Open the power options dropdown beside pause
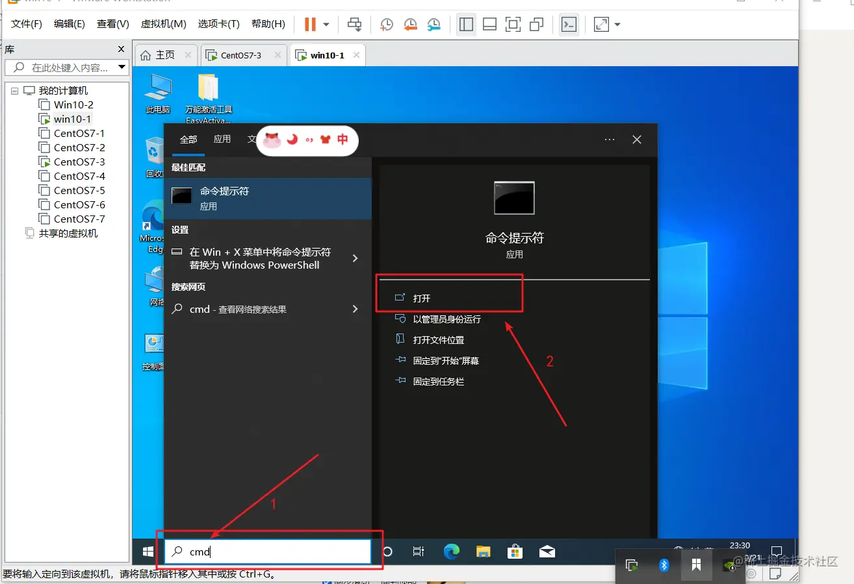 (326, 25)
